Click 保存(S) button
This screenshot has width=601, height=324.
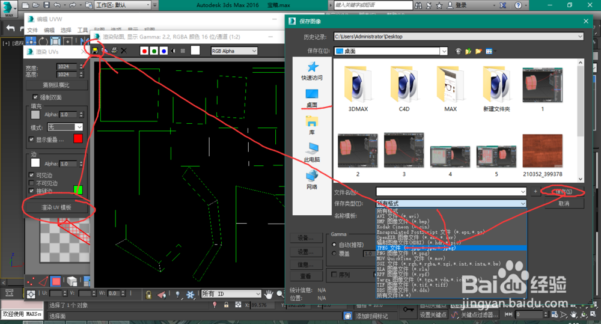(564, 191)
